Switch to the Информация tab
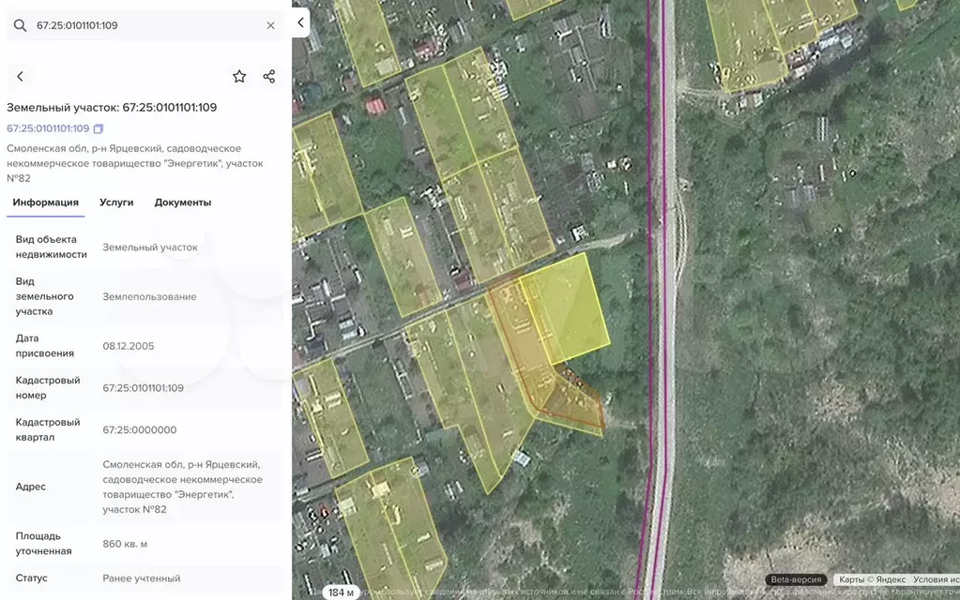 coord(46,202)
